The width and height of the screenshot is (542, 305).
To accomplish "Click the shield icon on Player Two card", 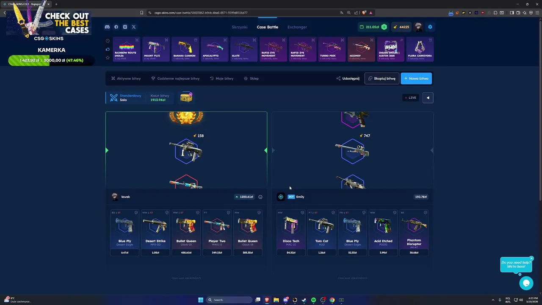I will [x=228, y=213].
